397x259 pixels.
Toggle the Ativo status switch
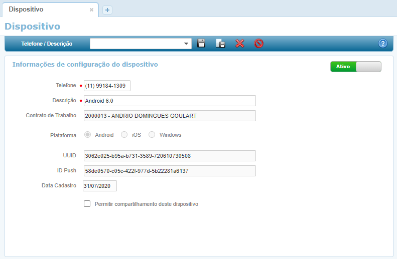point(355,67)
